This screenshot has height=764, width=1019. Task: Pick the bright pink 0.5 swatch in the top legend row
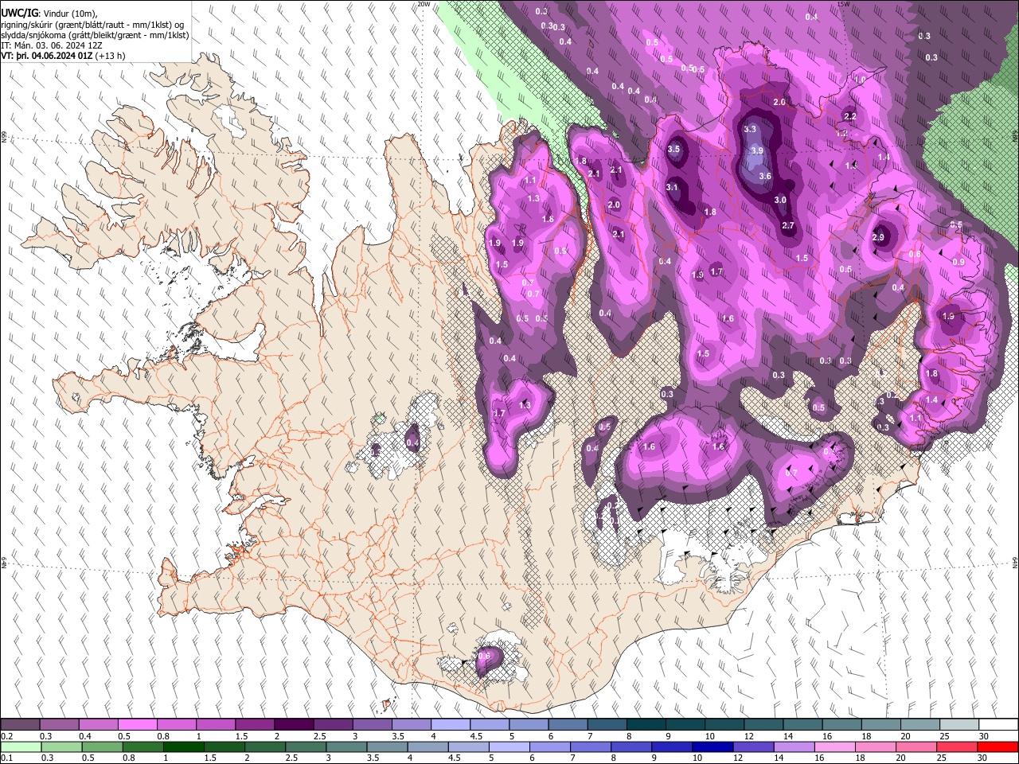pyautogui.click(x=138, y=724)
